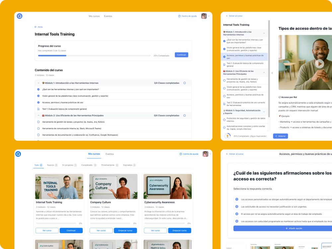Mark 'Herramienta de gestión de tareas' circle in content list
The width and height of the screenshot is (332, 249).
pos(38,122)
